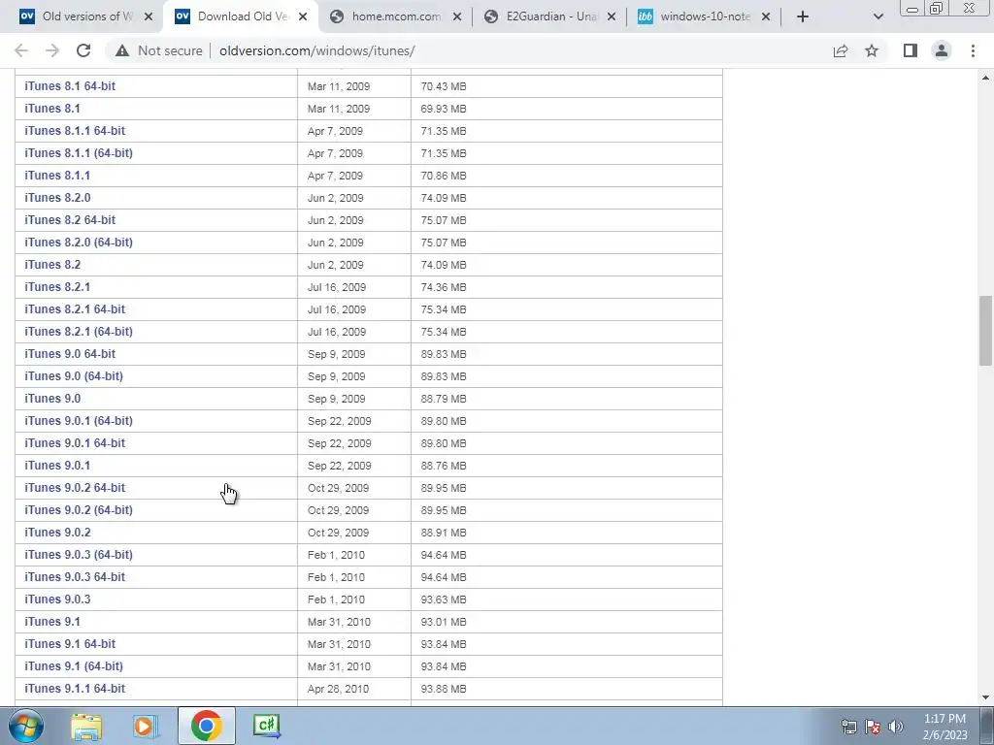This screenshot has width=994, height=745.
Task: Open the C# application in taskbar
Action: click(267, 726)
